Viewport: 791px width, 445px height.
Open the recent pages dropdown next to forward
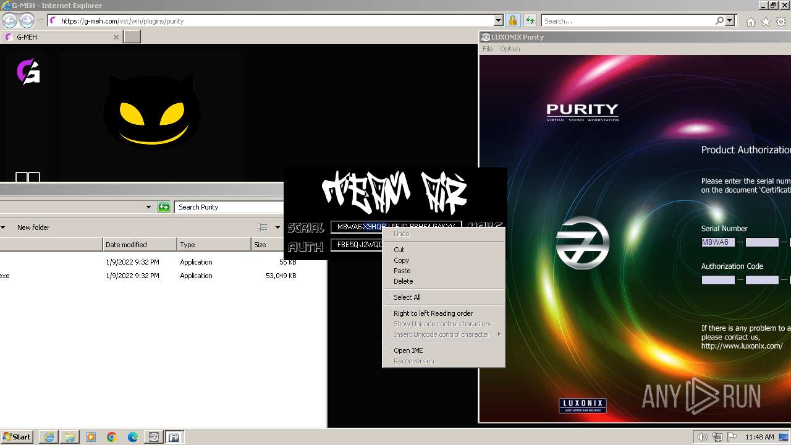pyautogui.click(x=40, y=21)
